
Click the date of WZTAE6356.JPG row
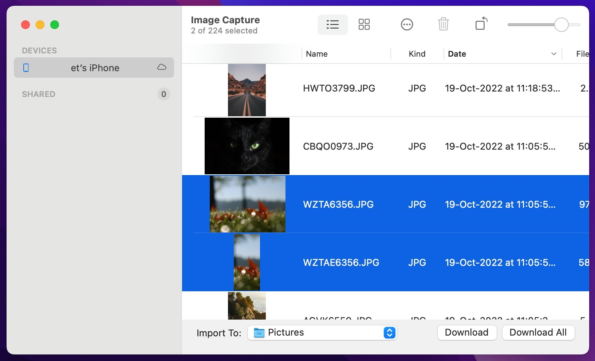[500, 263]
